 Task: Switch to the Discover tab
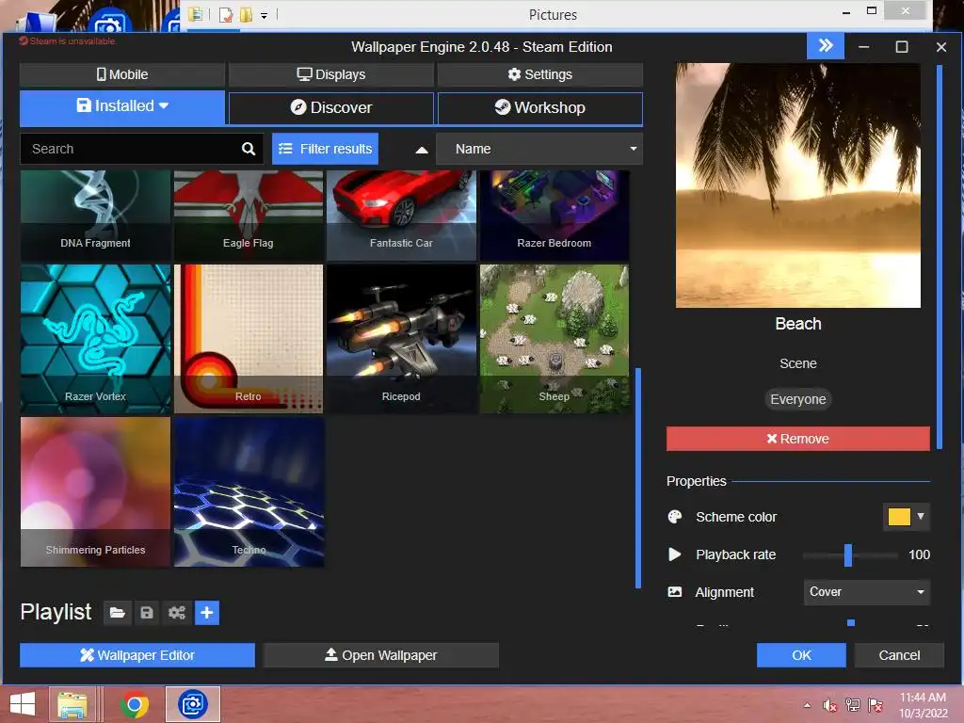coord(331,107)
